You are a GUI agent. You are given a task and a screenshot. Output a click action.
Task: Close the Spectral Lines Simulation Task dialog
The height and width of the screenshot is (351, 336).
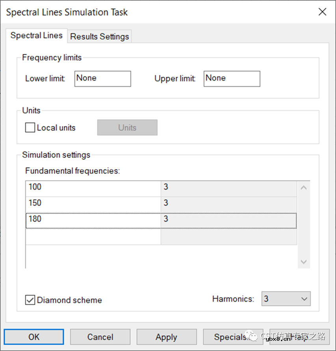(x=322, y=12)
